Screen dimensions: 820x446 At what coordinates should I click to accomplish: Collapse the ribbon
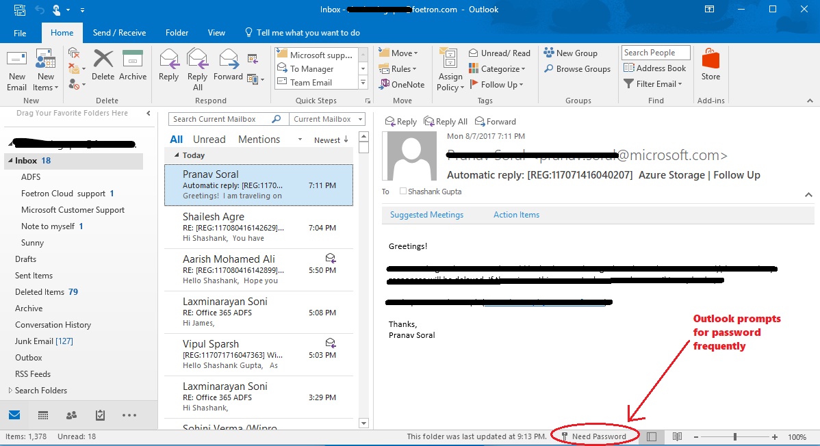pyautogui.click(x=810, y=101)
